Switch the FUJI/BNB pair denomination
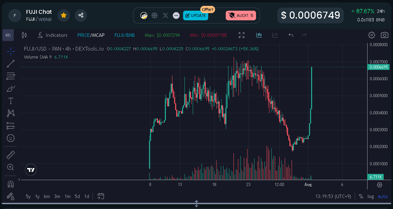The height and width of the screenshot is (209, 393). pyautogui.click(x=125, y=35)
